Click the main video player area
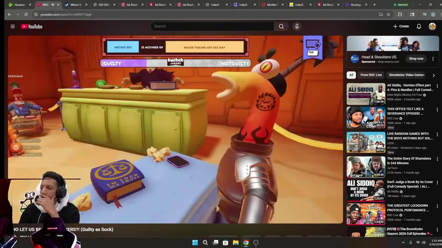442x248 pixels. click(x=175, y=130)
